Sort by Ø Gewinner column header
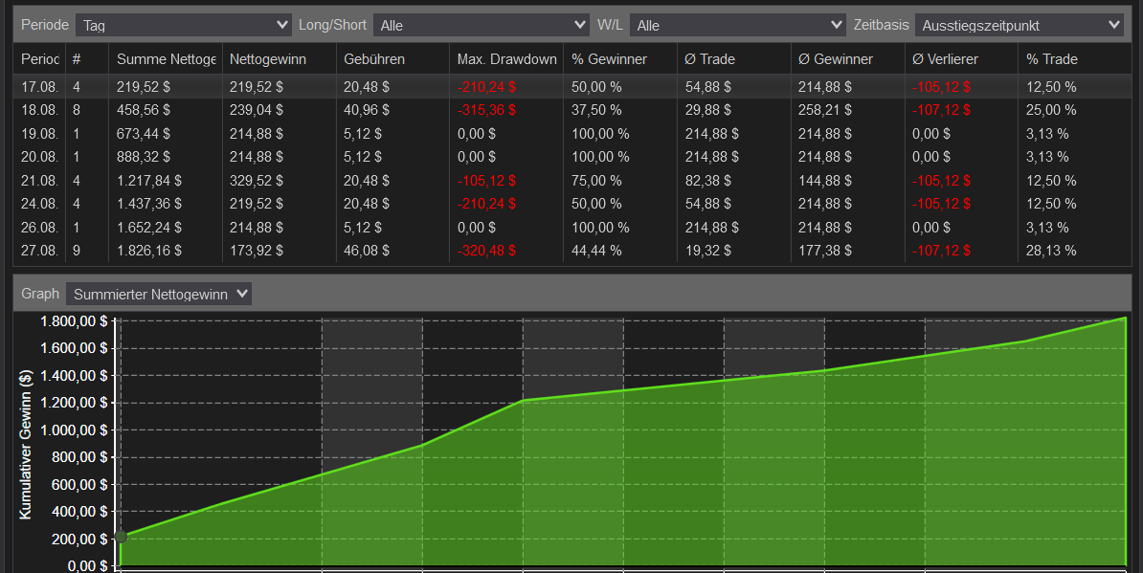This screenshot has height=573, width=1143. (847, 59)
